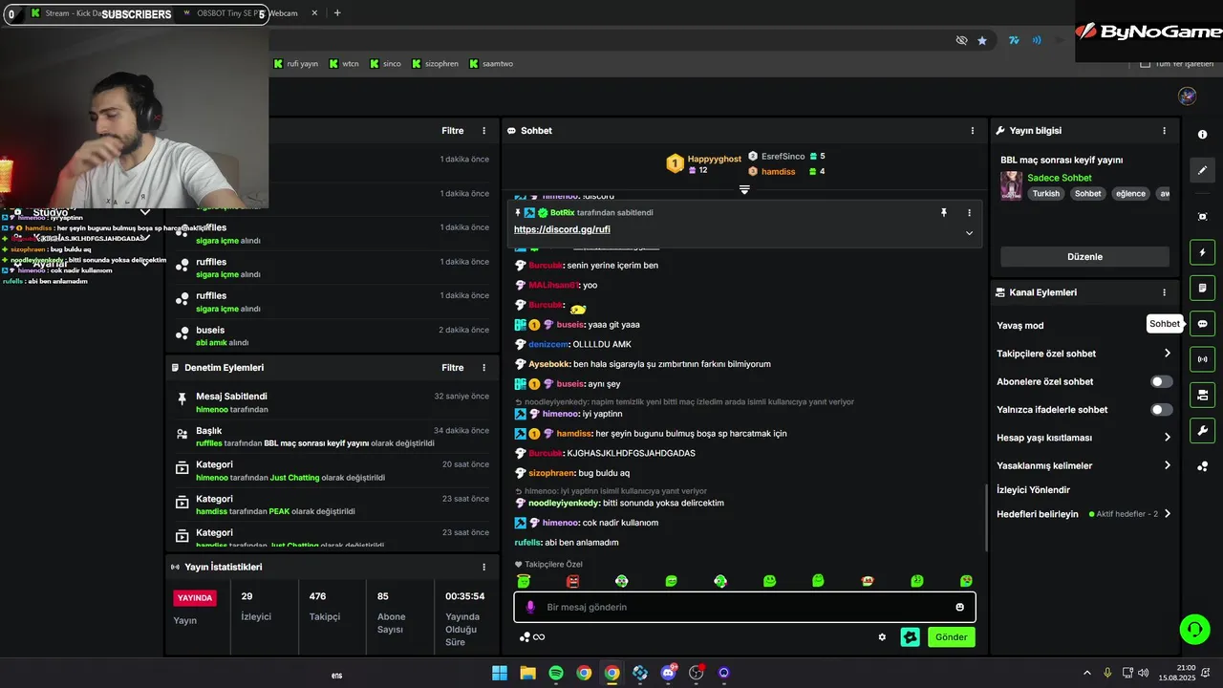Toggle Abonelere özel sohbet switch
This screenshot has height=688, width=1223.
(1161, 381)
